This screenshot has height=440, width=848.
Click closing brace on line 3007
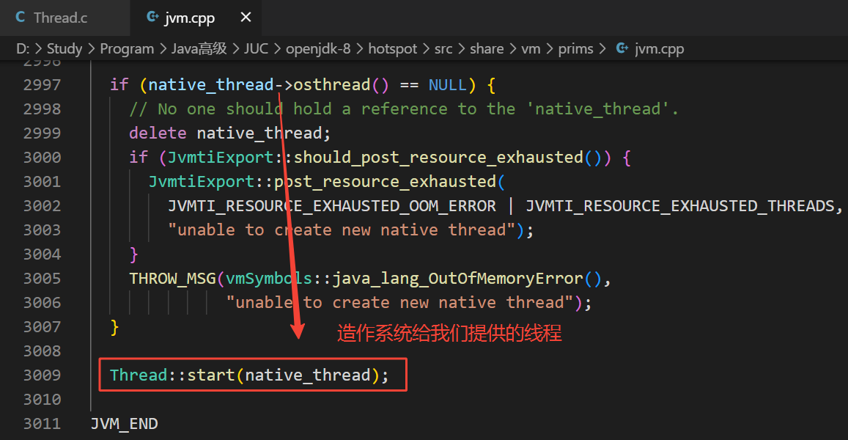[114, 327]
